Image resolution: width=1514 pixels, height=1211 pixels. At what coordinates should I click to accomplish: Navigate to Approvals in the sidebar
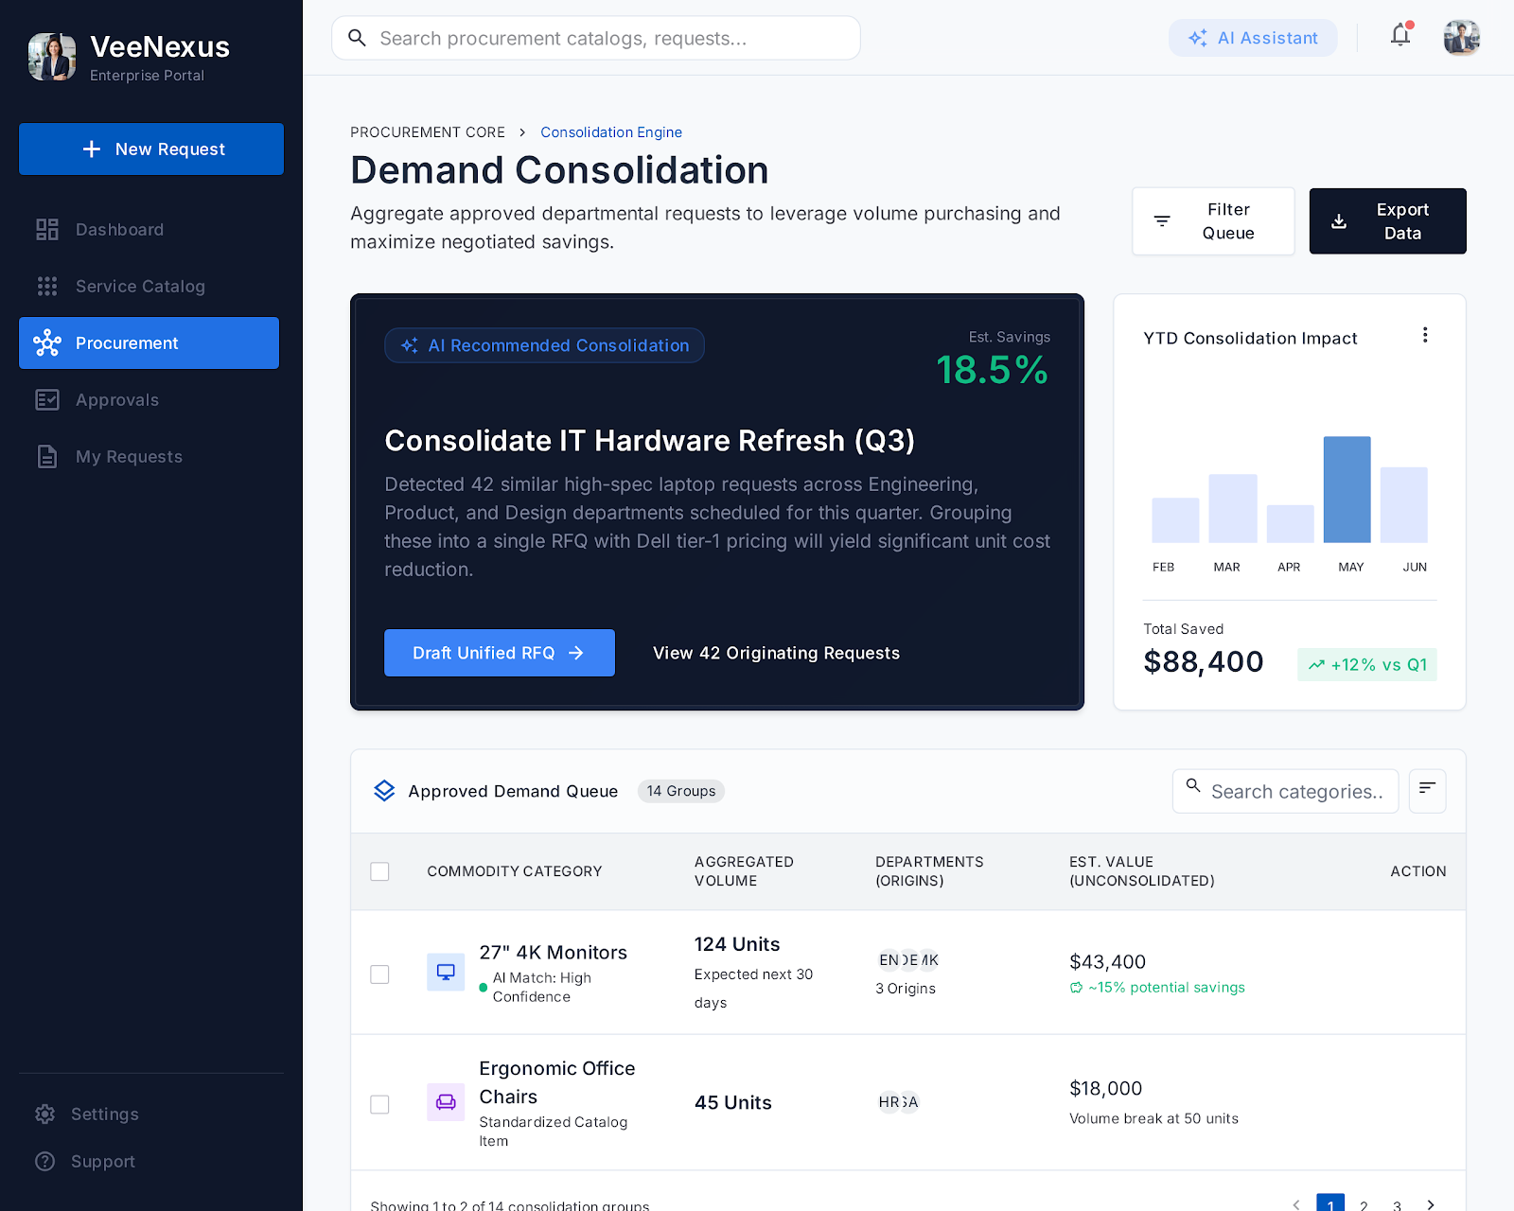click(x=149, y=399)
